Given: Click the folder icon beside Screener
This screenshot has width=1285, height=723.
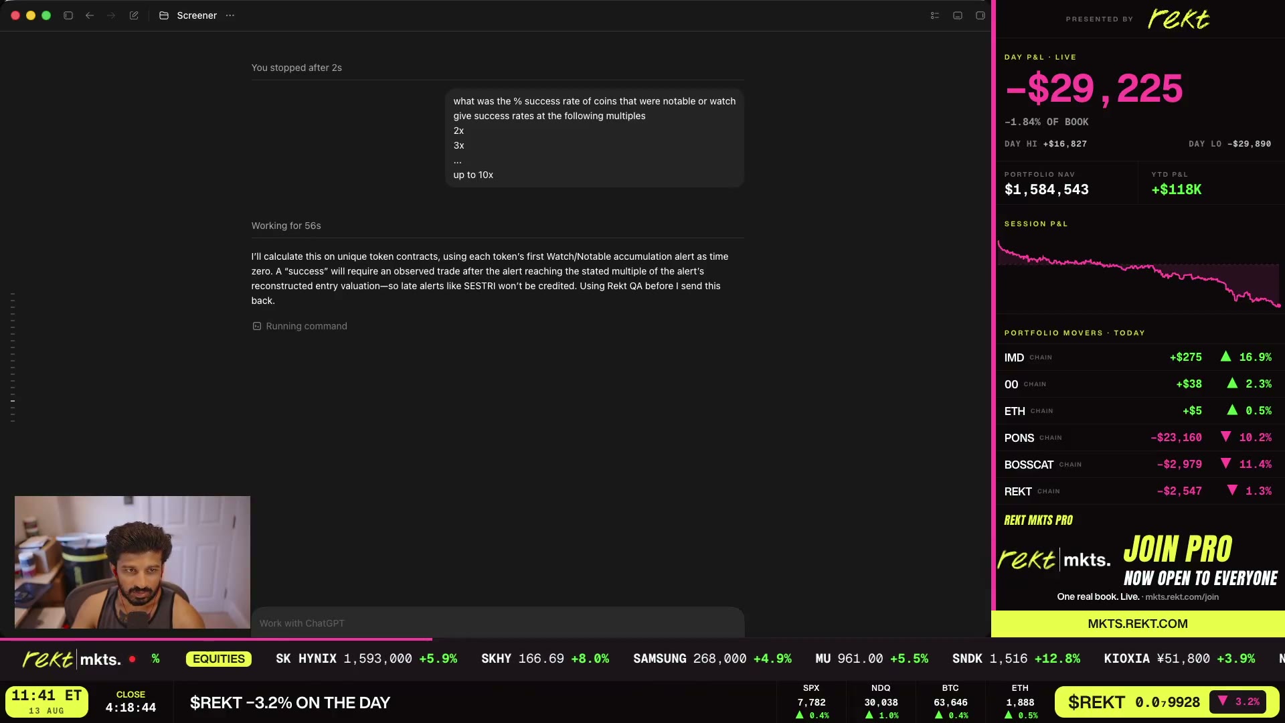Looking at the screenshot, I should click(163, 15).
